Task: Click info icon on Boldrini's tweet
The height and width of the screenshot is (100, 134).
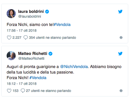Action: (121, 38)
